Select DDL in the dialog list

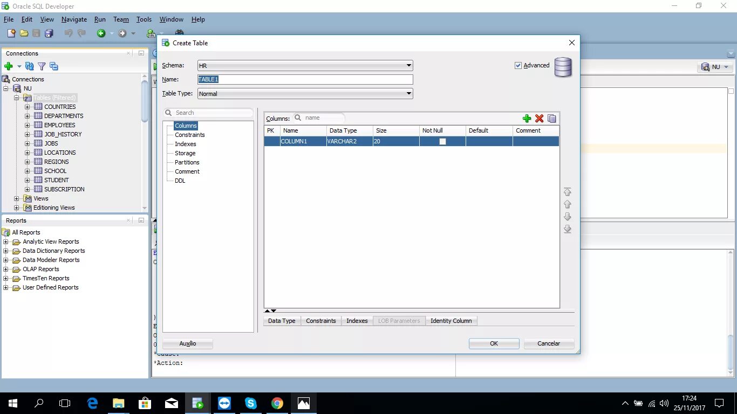(180, 181)
